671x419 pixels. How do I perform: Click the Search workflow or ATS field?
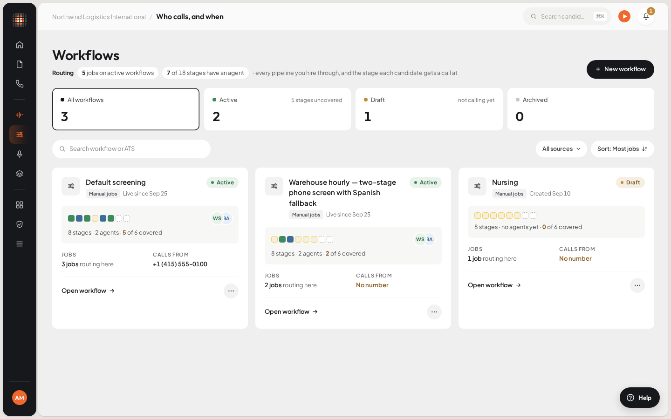pyautogui.click(x=131, y=149)
